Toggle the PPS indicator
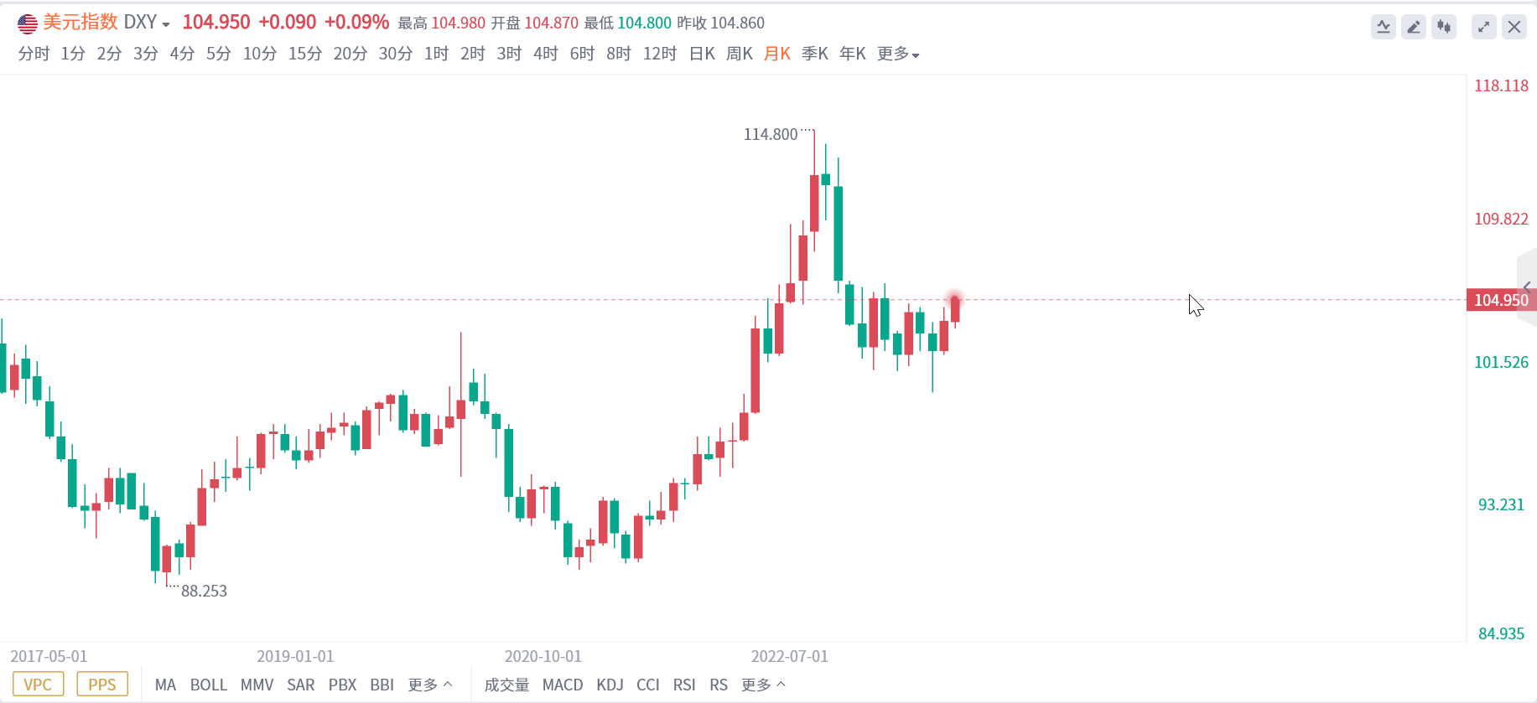The height and width of the screenshot is (703, 1537). point(102,685)
